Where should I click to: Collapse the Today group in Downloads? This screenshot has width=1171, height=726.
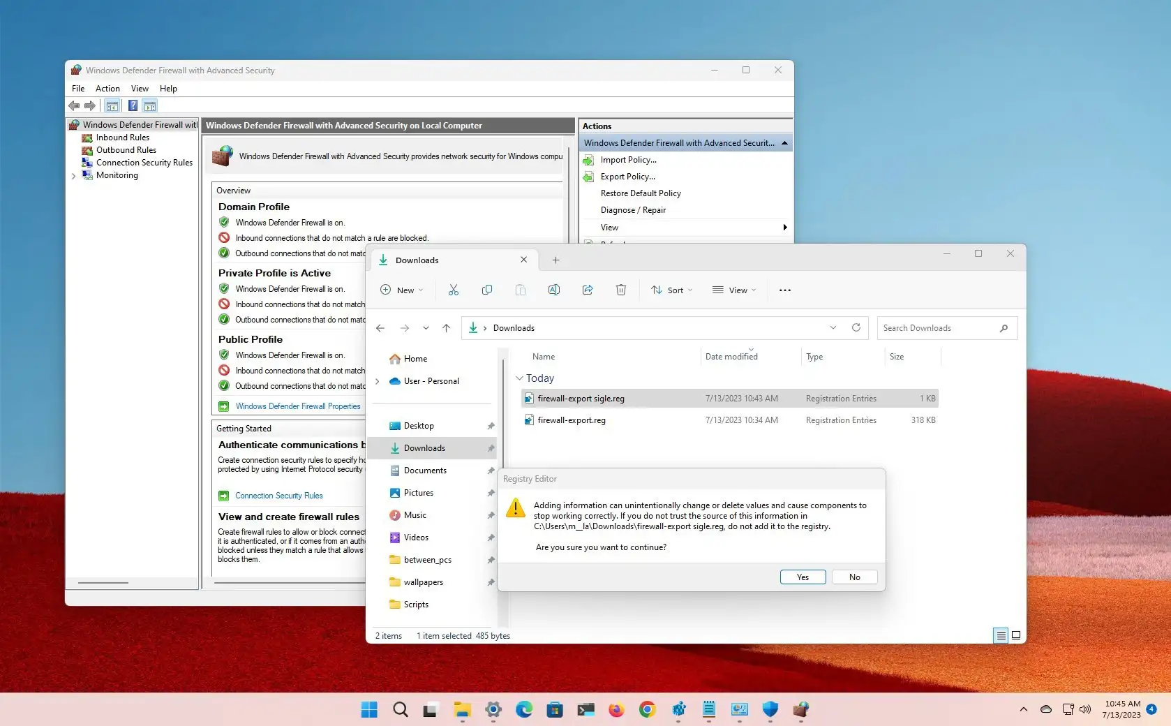pyautogui.click(x=520, y=378)
